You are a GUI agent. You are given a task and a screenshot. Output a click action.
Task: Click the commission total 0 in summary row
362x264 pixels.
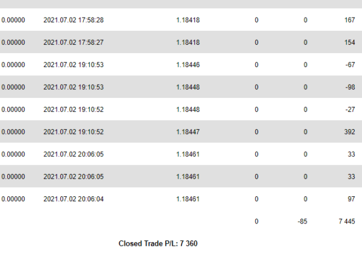pos(256,222)
